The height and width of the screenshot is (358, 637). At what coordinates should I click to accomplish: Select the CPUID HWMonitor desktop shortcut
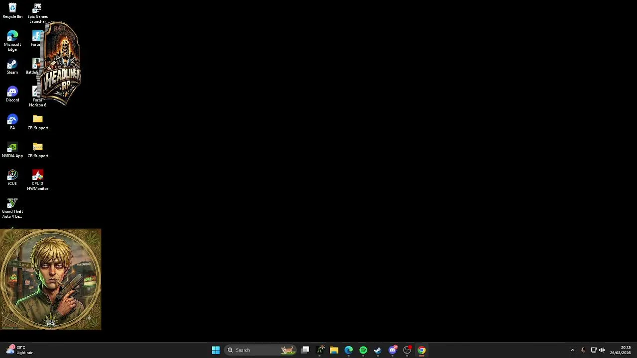pos(38,180)
